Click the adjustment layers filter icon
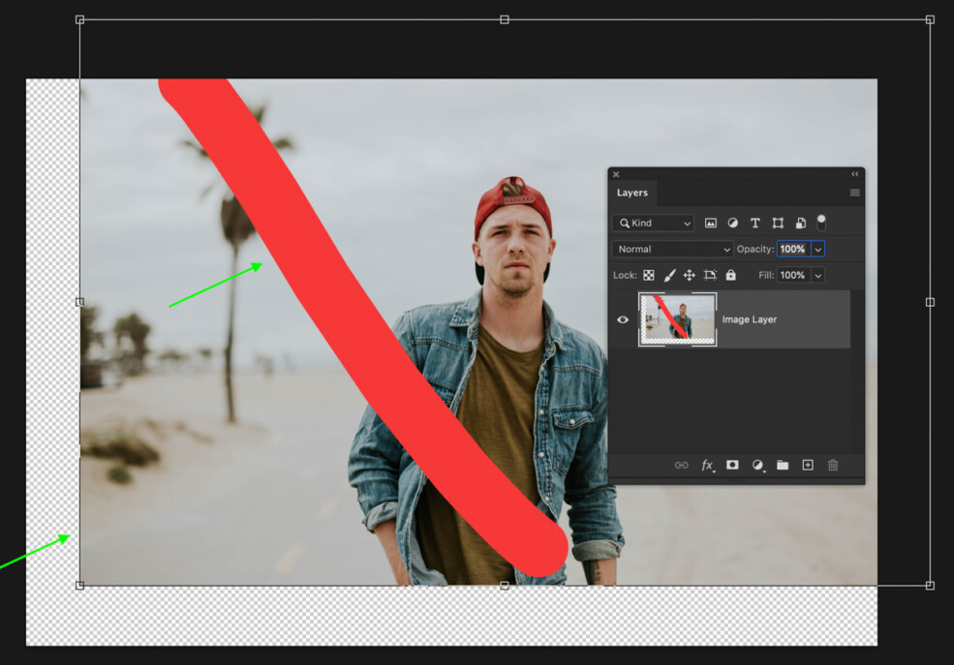Screen dimensions: 954x665 click(x=733, y=223)
